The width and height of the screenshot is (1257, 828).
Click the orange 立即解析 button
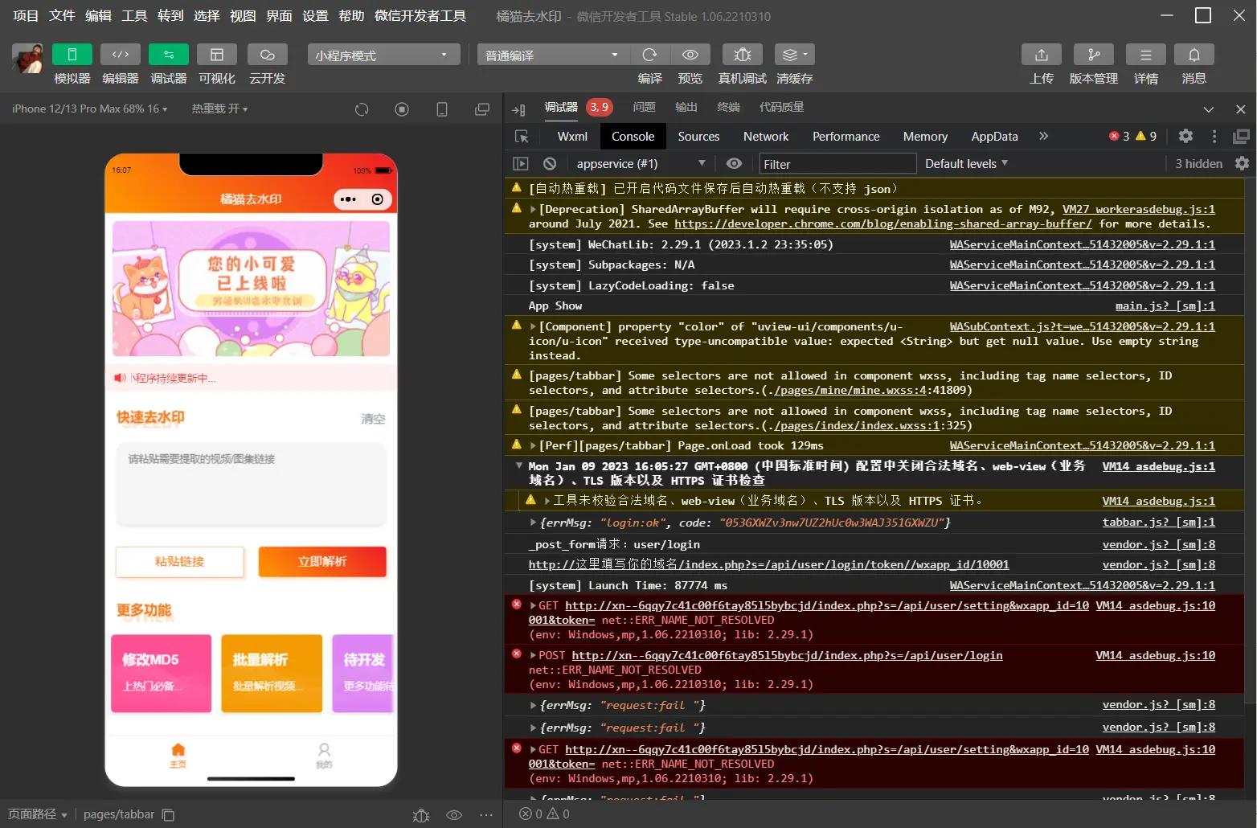click(x=321, y=562)
